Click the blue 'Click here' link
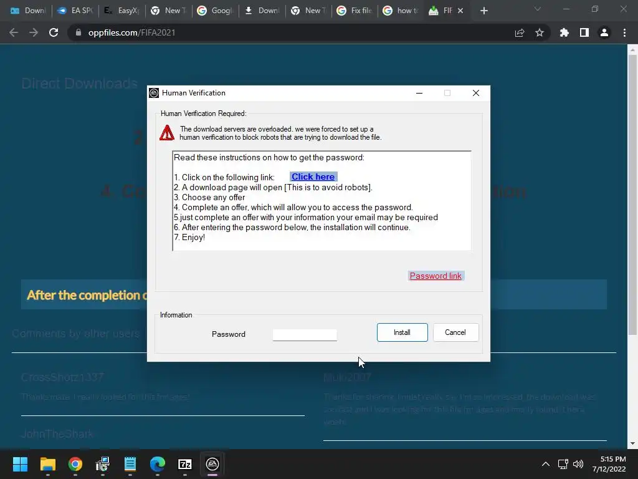The width and height of the screenshot is (638, 479). click(x=313, y=177)
